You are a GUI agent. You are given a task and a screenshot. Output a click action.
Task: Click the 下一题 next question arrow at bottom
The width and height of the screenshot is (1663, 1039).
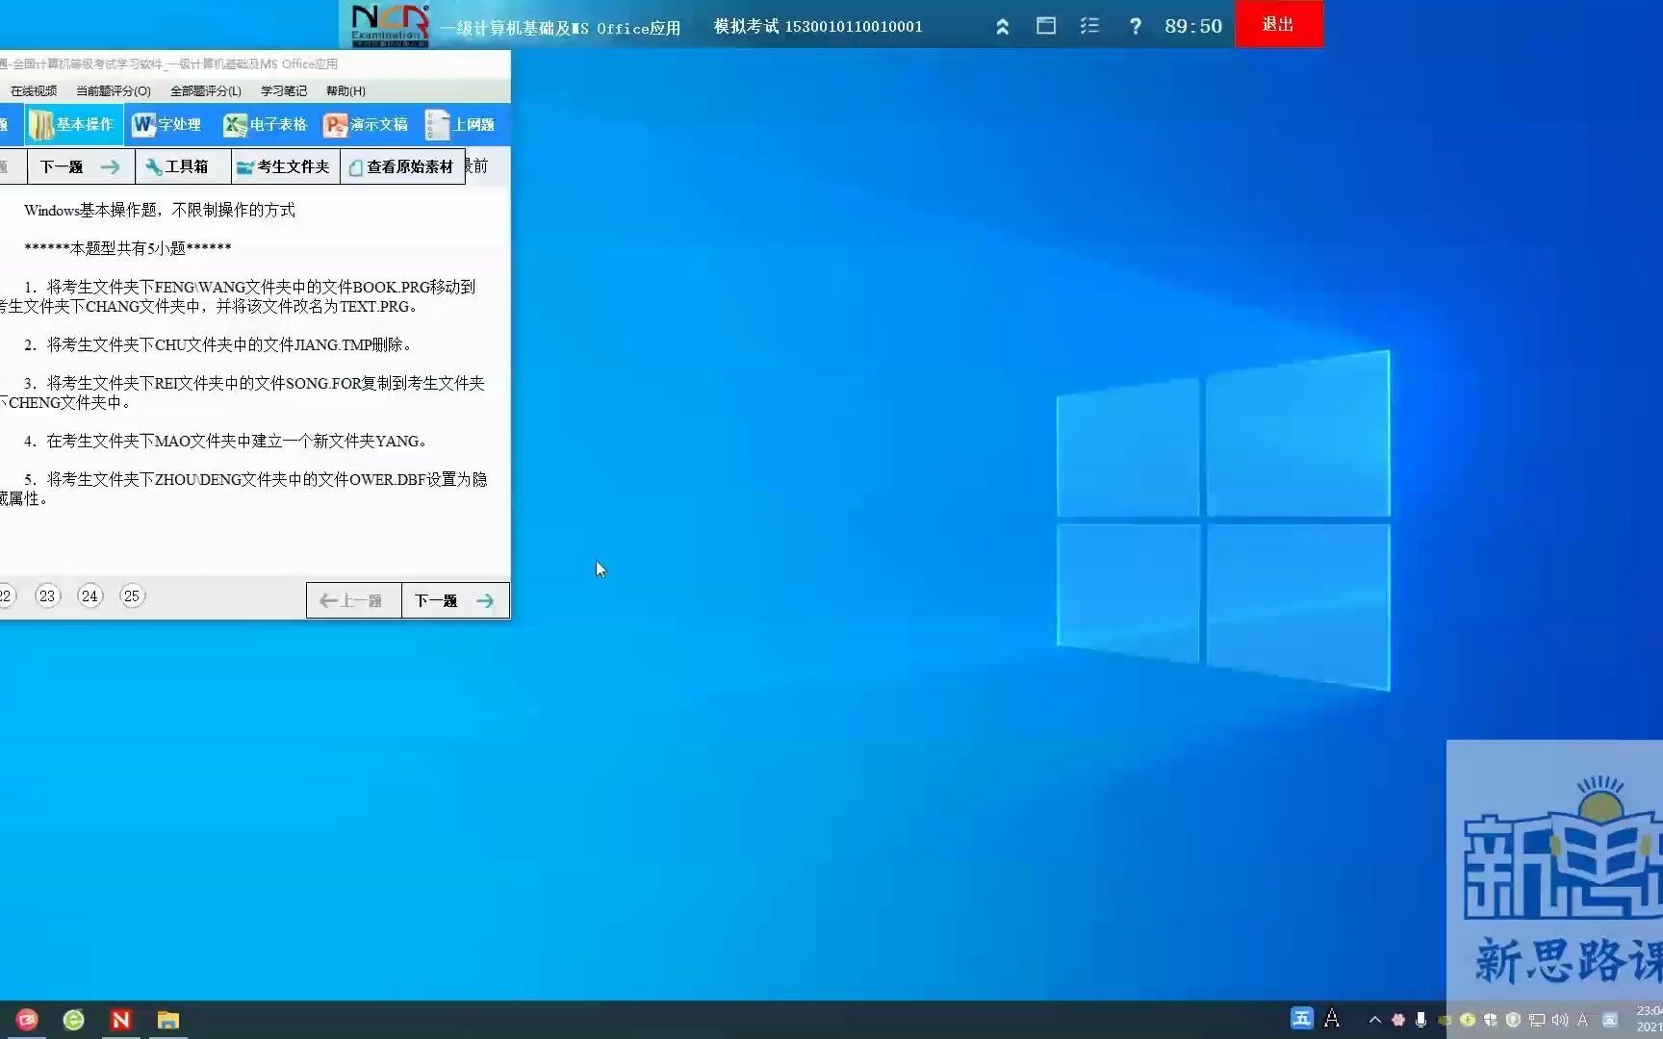452,599
